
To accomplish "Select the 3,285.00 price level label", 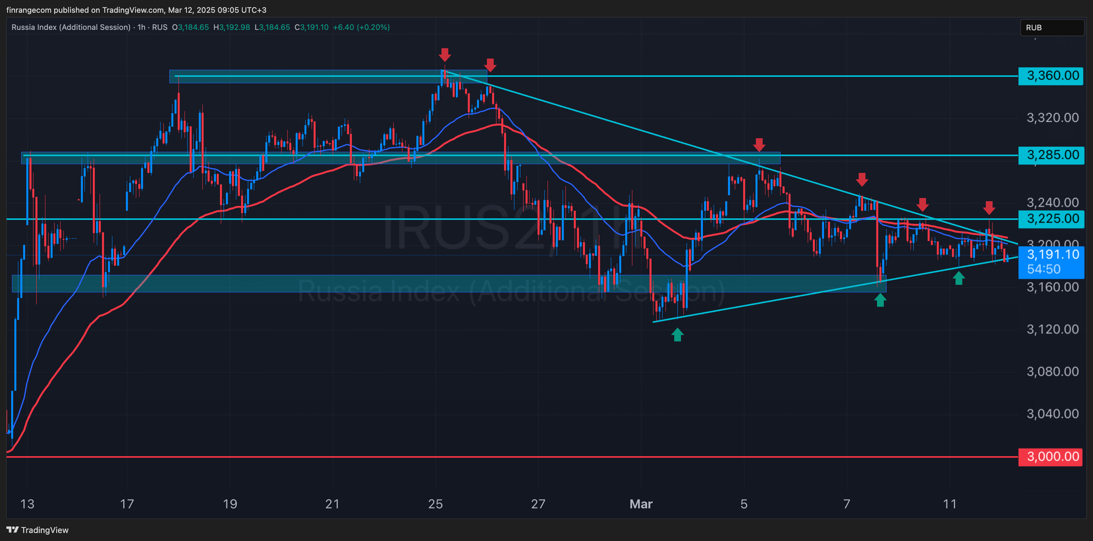I will click(1051, 155).
